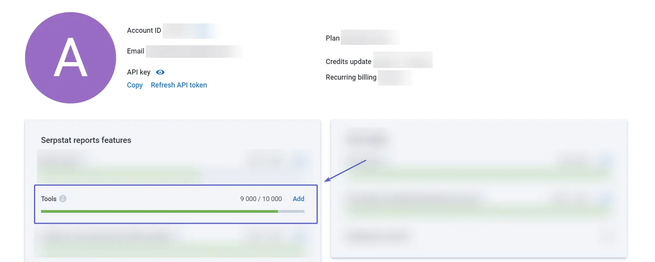This screenshot has width=655, height=262.
Task: Click the blurred Credits update value
Action: tap(403, 60)
